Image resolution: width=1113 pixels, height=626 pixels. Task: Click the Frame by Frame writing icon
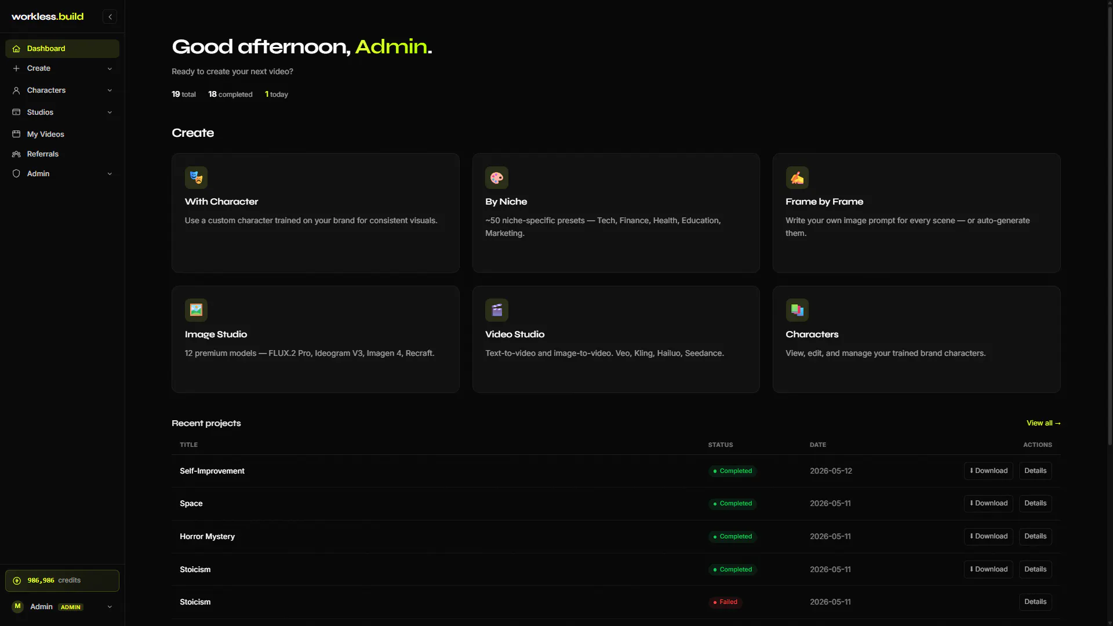[x=797, y=178]
